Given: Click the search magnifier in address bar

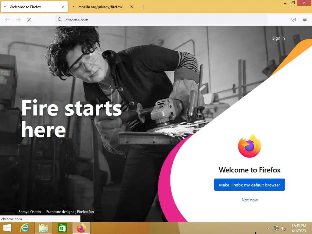Looking at the screenshot, I should tap(60, 19).
